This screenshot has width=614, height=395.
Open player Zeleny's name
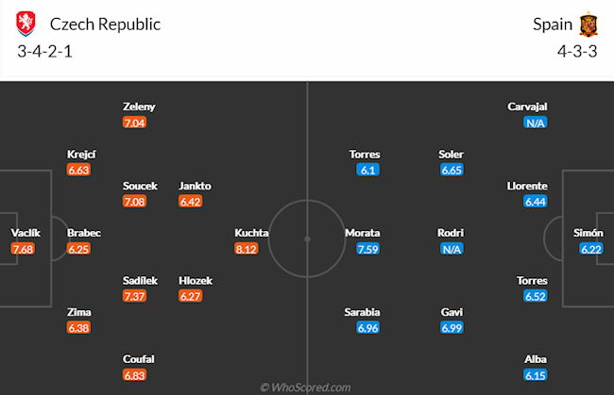139,107
